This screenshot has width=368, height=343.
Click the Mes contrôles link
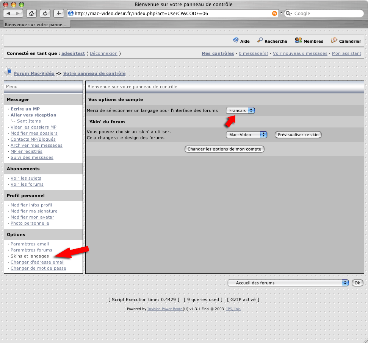click(218, 53)
